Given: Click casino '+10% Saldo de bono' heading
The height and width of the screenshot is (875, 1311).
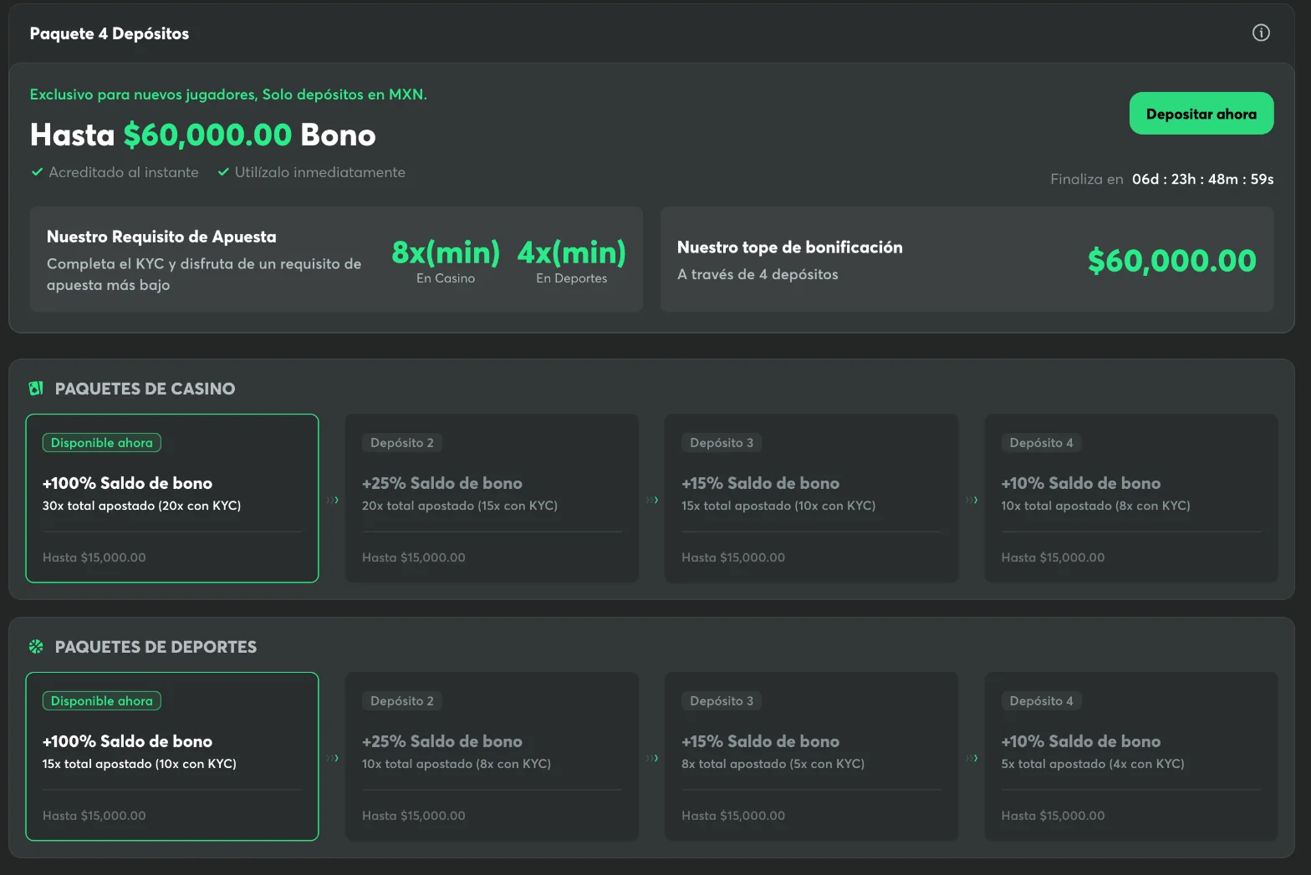Looking at the screenshot, I should [x=1081, y=483].
